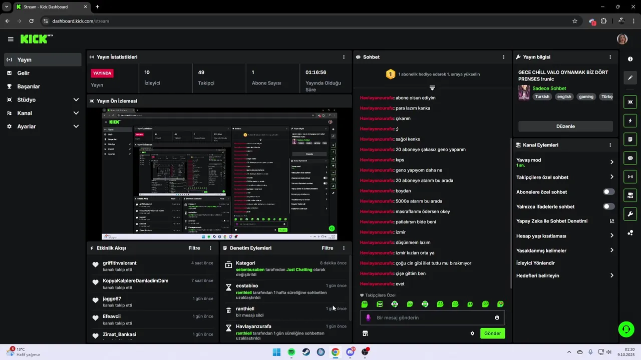Click the chat panel scrollbar

point(510,213)
